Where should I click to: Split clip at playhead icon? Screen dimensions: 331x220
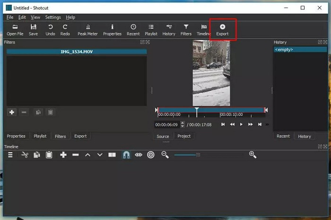pyautogui.click(x=112, y=155)
